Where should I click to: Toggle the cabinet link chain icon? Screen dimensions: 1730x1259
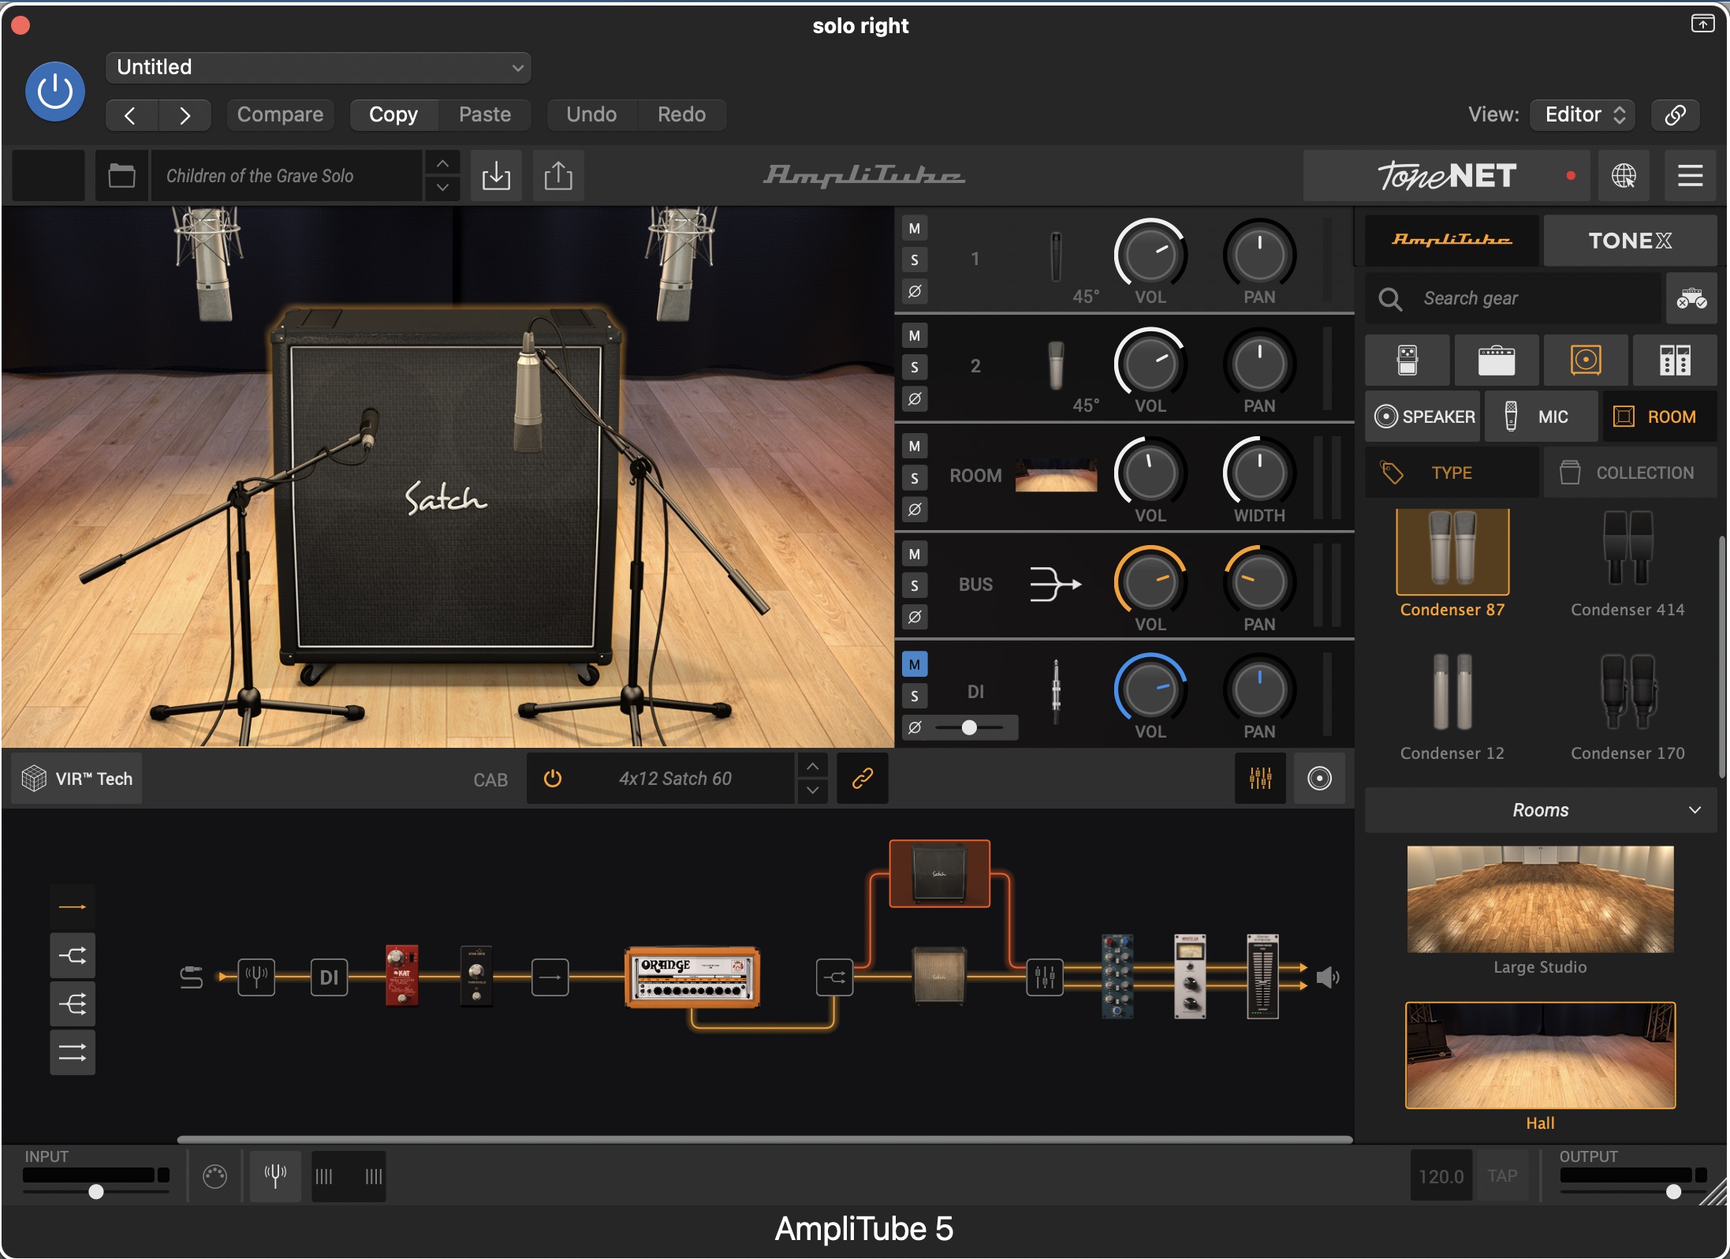pos(863,779)
